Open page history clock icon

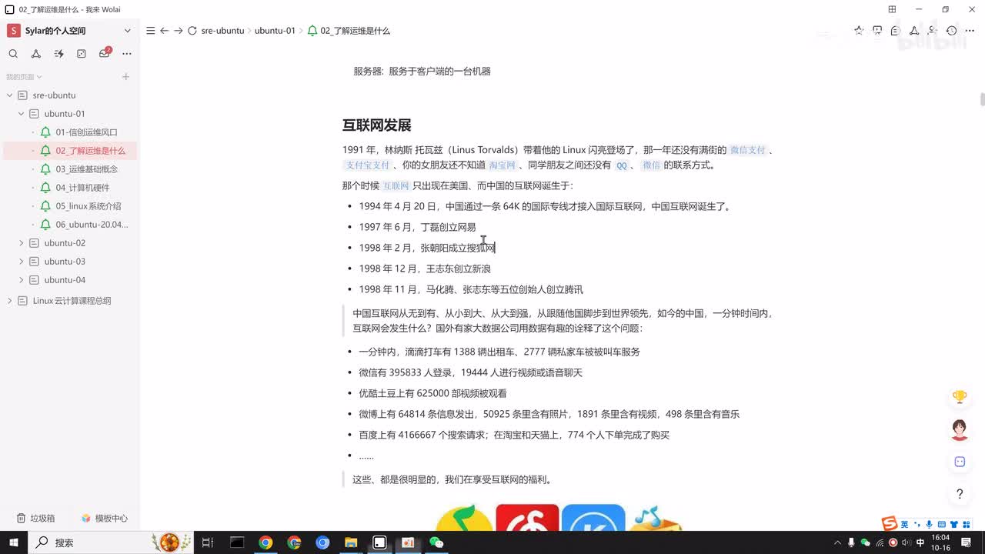point(952,31)
